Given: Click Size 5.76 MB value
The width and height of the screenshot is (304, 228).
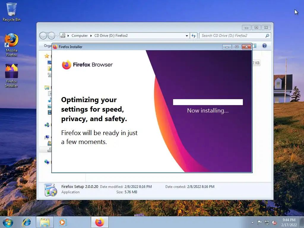Looking at the screenshot, I should (x=131, y=192).
